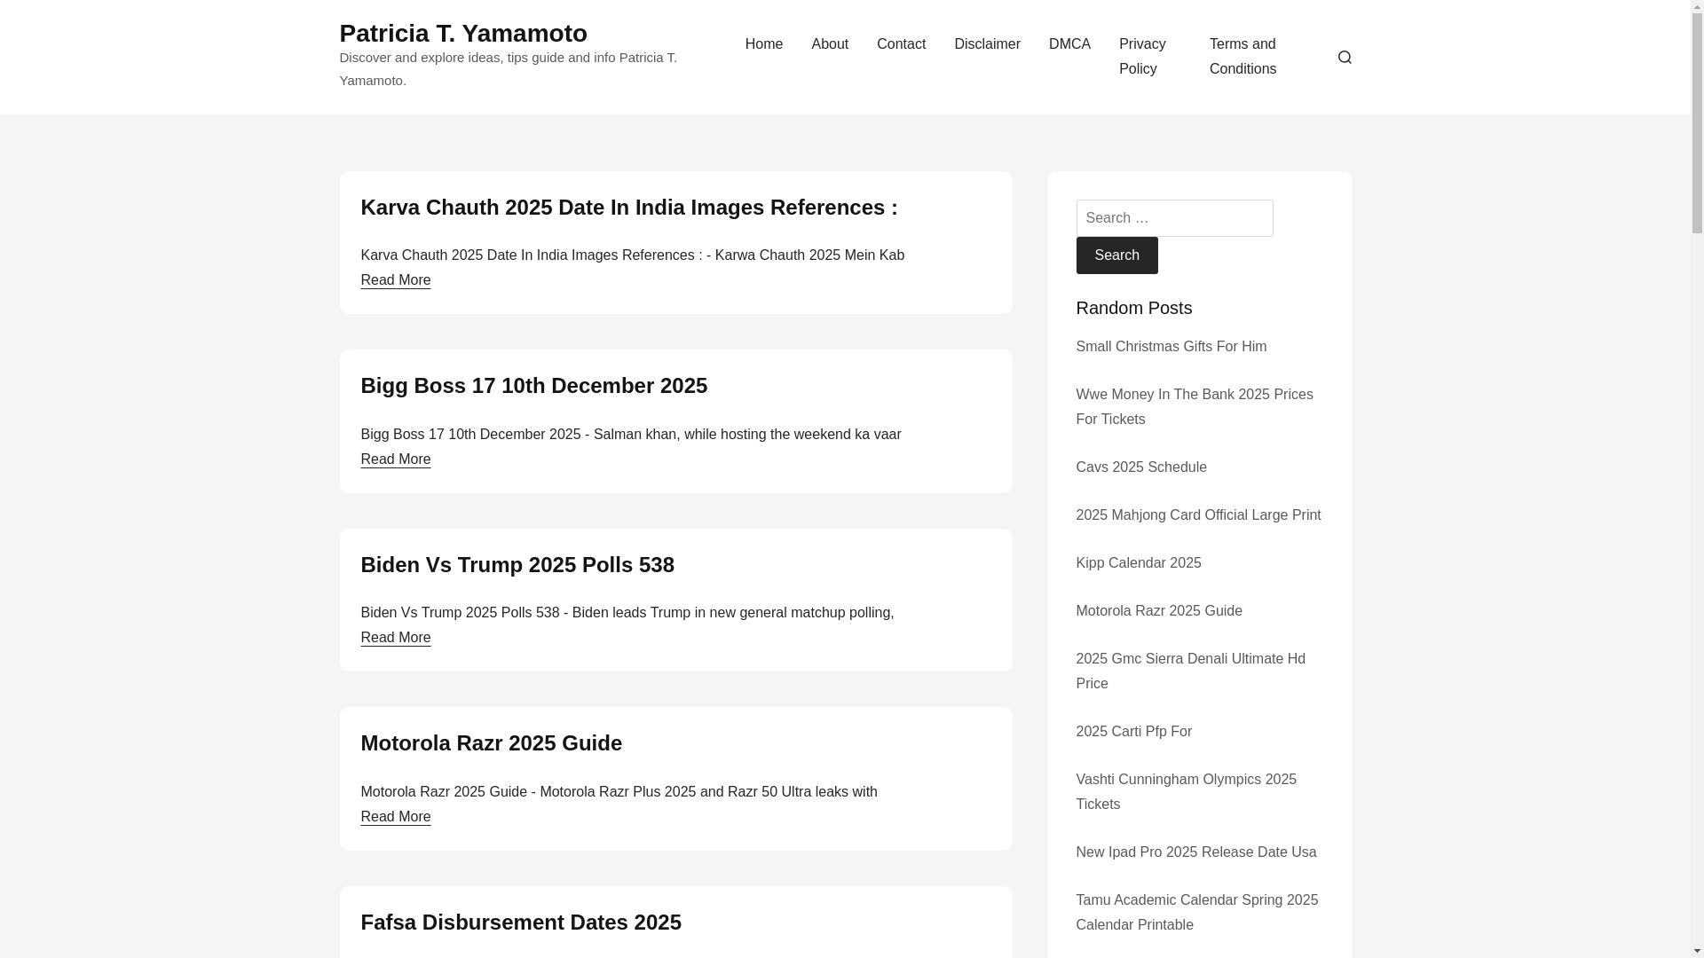Screen dimensions: 1704x958
Task: Focus the sidebar Search text field
Action: [x=1174, y=218]
